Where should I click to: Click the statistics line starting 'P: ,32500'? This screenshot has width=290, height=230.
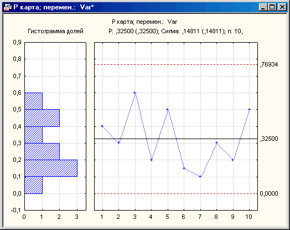pos(175,31)
